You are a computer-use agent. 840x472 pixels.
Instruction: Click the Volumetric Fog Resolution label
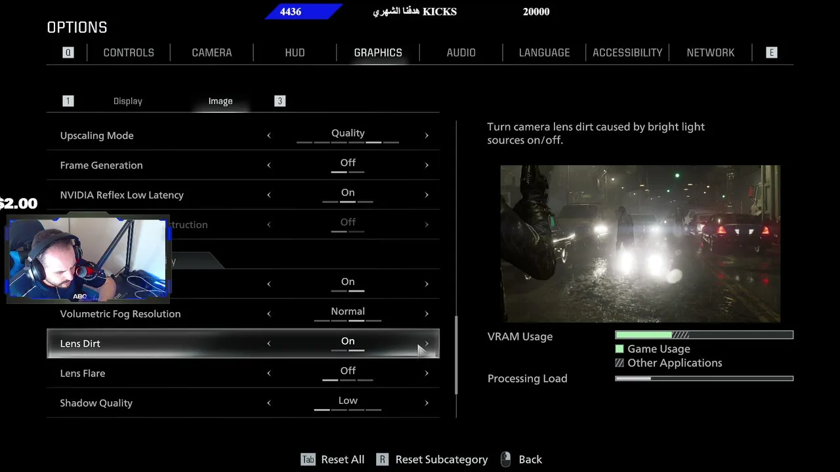click(x=120, y=314)
